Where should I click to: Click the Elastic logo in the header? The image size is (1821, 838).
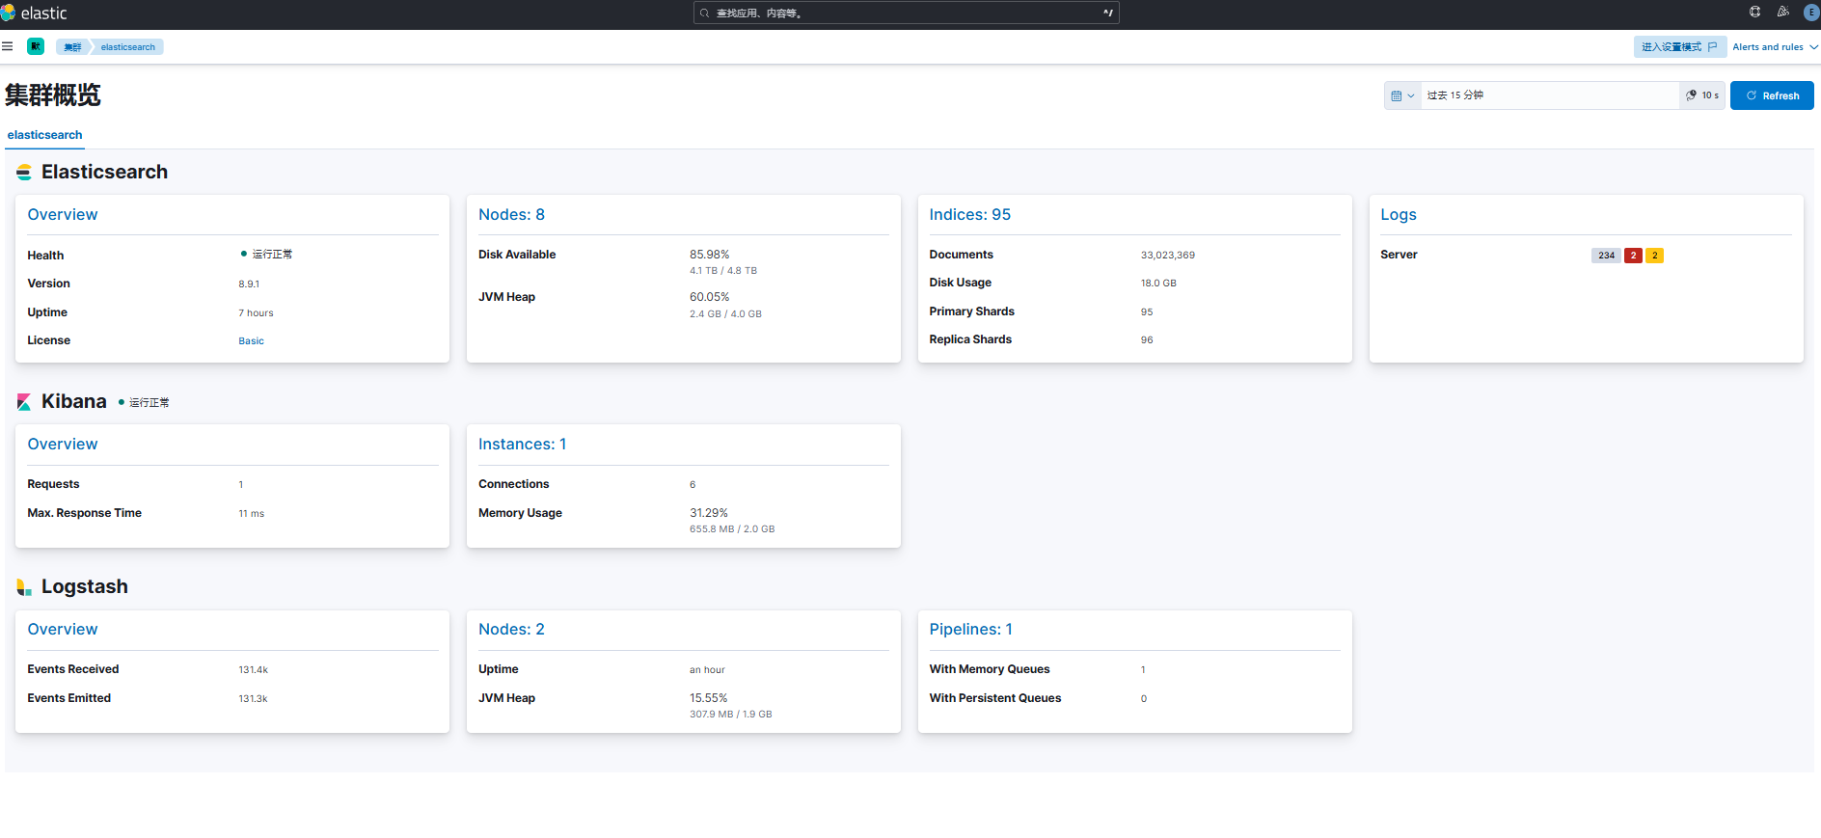35,14
